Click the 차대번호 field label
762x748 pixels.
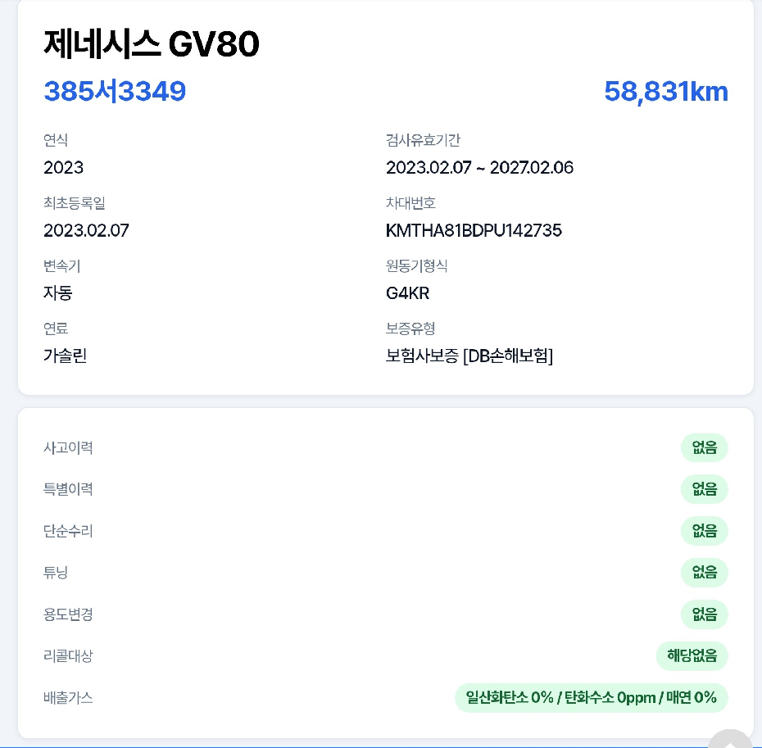tap(410, 202)
